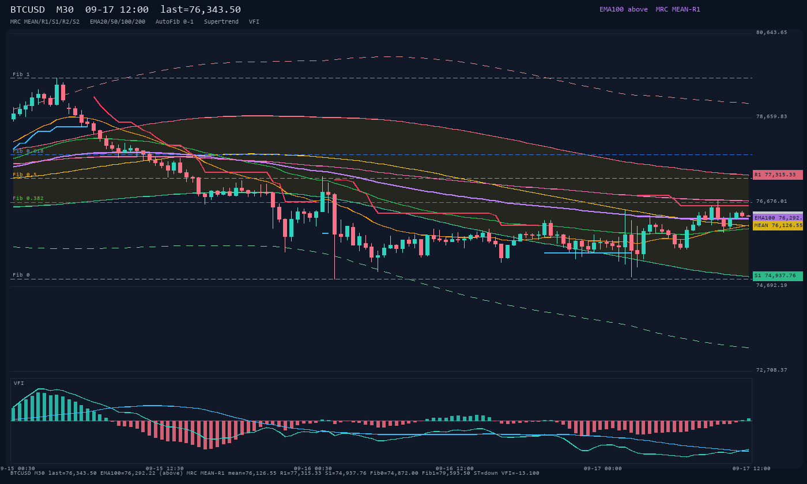Image resolution: width=807 pixels, height=484 pixels.
Task: Click the 80,643.65 price axis value
Action: (771, 32)
